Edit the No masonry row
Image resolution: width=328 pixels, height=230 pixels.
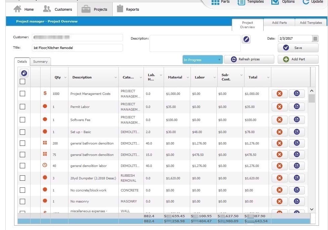click(x=296, y=202)
